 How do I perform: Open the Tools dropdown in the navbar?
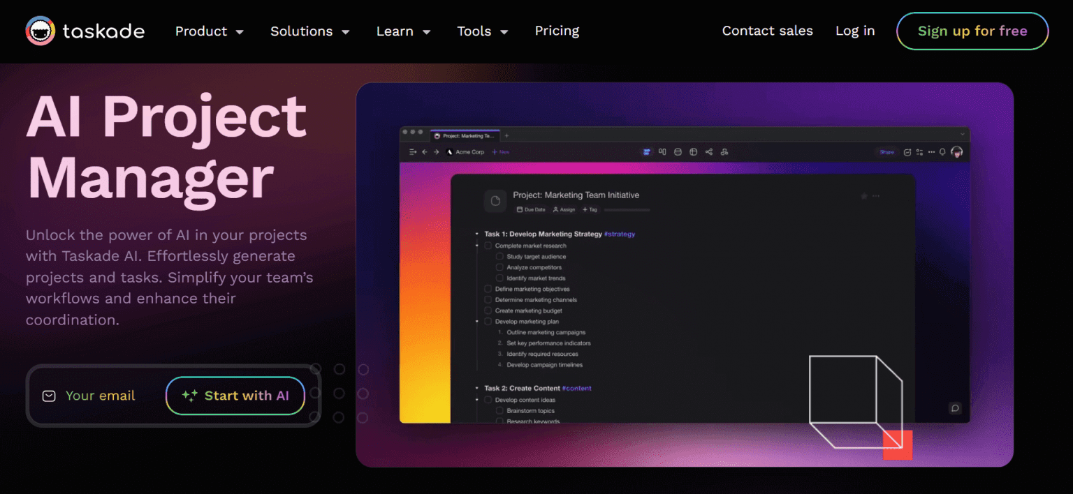pos(482,31)
